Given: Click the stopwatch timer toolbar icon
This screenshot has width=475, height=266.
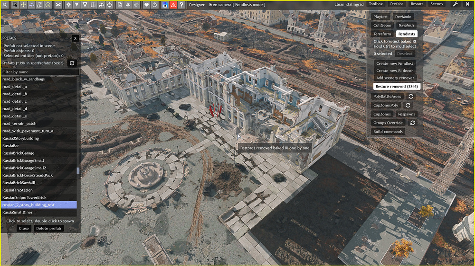Looking at the screenshot, I should 155,4.
